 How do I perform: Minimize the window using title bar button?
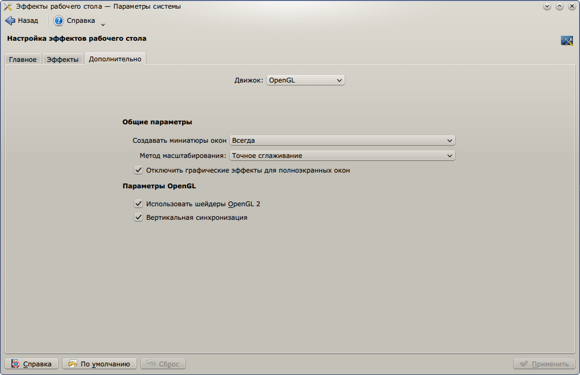[547, 7]
